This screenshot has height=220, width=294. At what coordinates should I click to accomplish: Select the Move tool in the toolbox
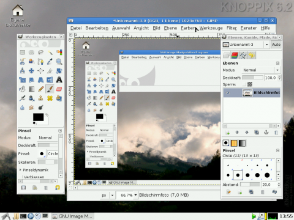click(31, 71)
